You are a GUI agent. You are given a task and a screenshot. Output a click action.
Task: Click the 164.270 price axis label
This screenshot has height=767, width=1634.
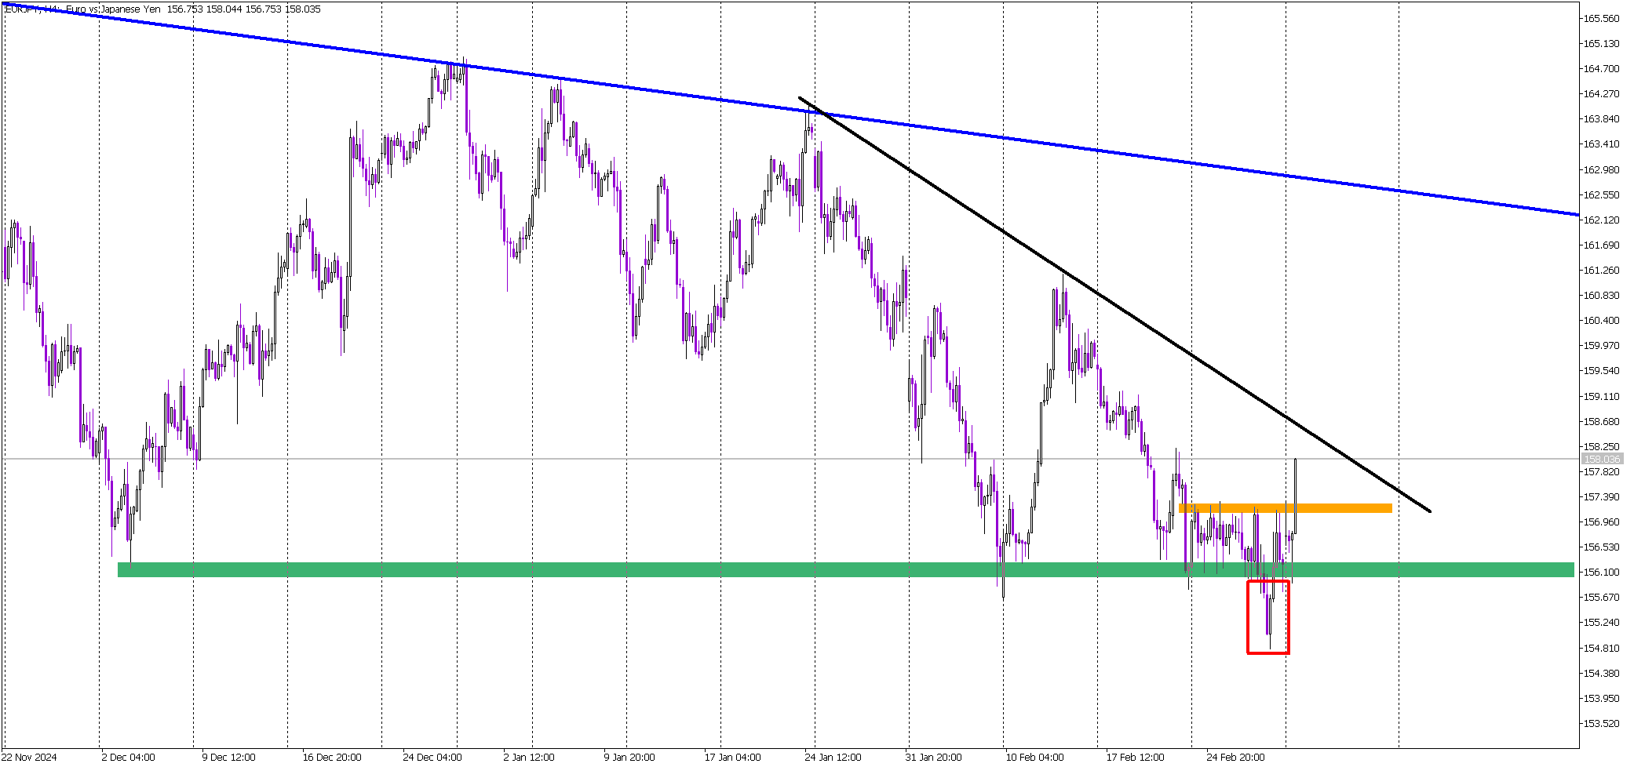point(1601,93)
